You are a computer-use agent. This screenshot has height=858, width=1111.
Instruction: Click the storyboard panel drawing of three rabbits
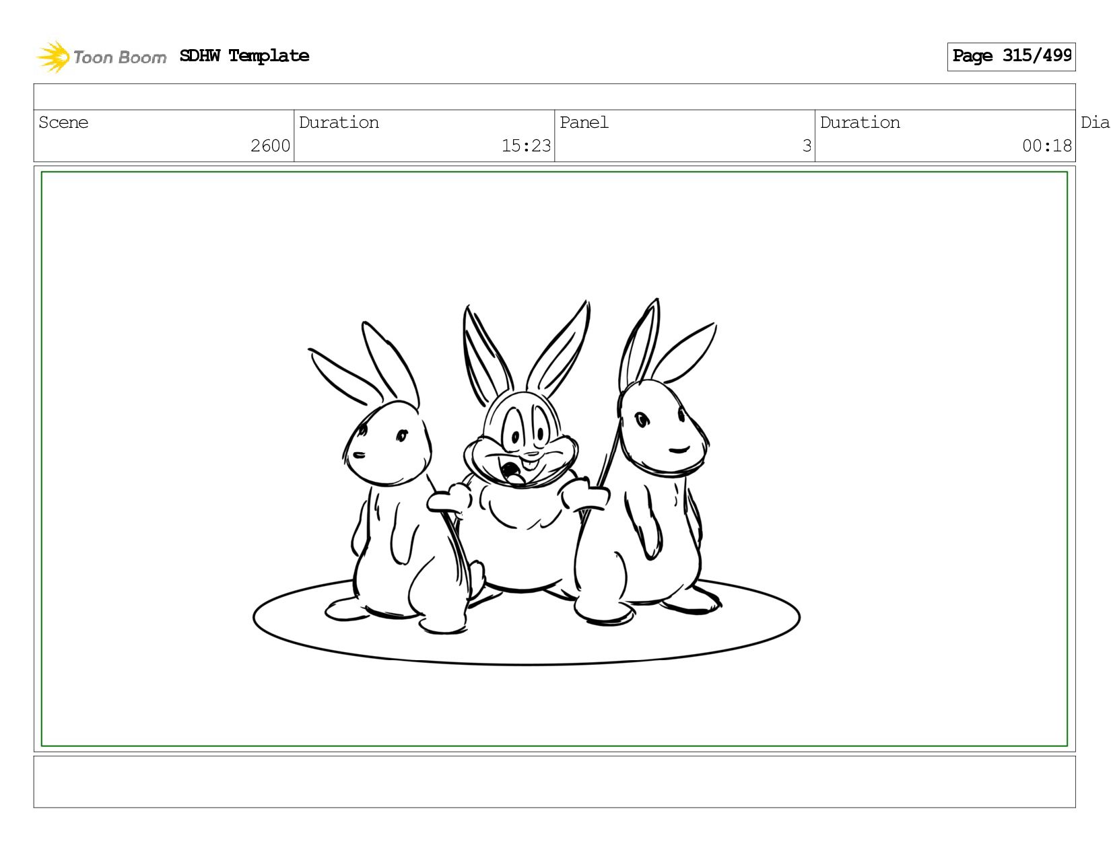[x=554, y=459]
